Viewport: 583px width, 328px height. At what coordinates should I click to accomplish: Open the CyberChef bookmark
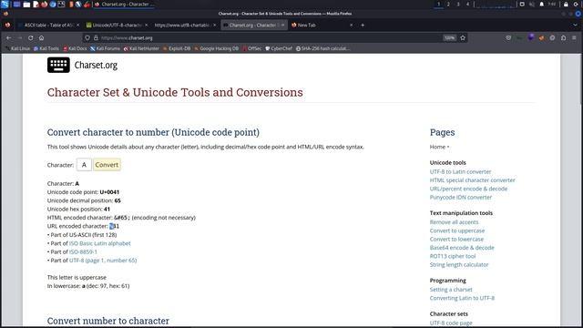point(279,48)
